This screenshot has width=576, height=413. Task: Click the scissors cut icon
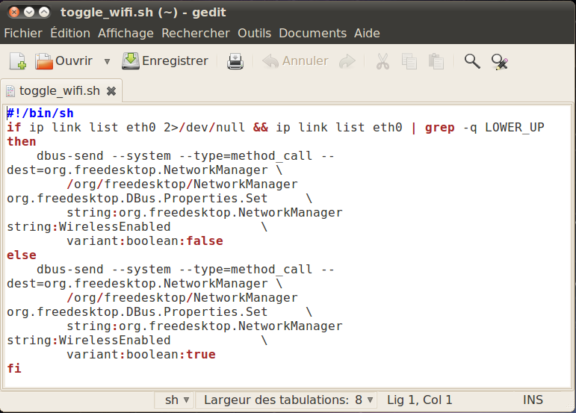pyautogui.click(x=383, y=61)
